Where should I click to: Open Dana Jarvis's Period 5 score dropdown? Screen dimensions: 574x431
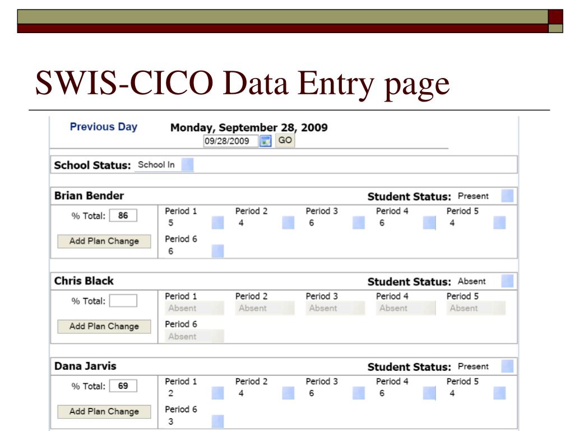point(499,393)
